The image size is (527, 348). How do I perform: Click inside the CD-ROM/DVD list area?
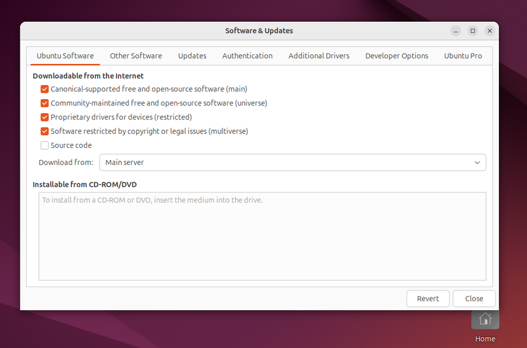tap(262, 237)
